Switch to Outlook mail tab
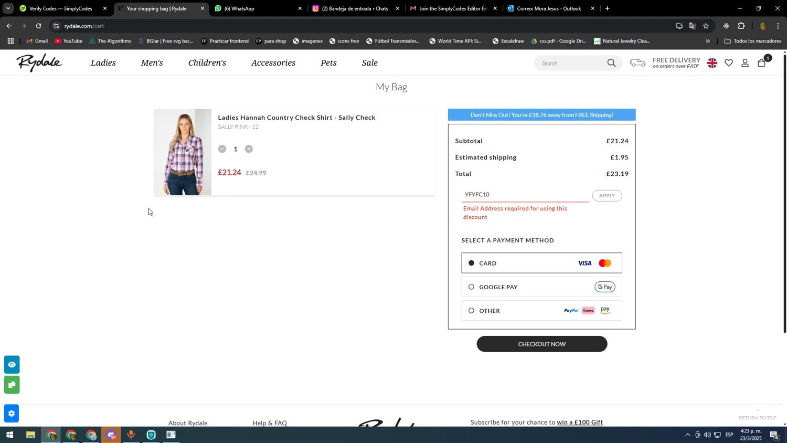 coord(550,8)
